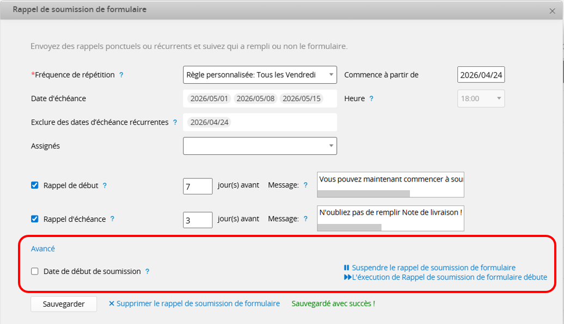564x324 pixels.
Task: Close the Rappel de soumission dialog
Action: click(x=552, y=10)
